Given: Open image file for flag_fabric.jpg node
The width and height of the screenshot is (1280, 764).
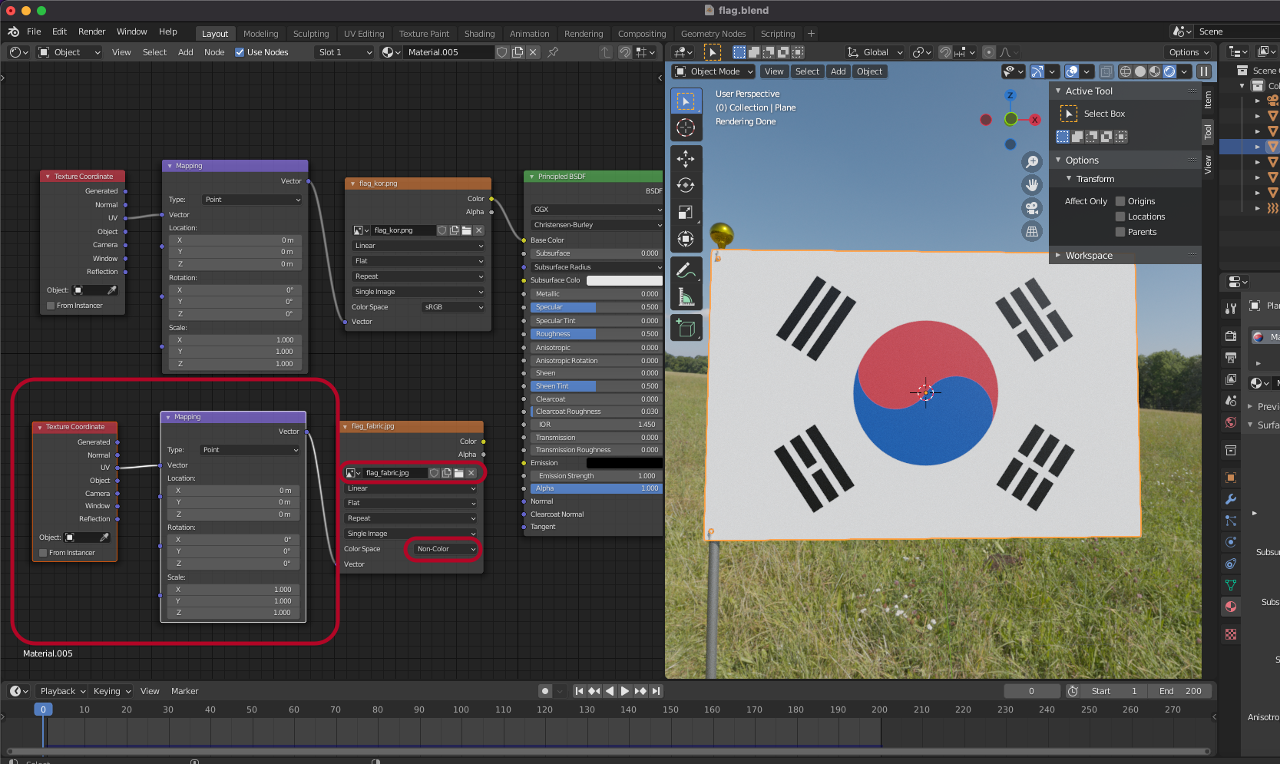Looking at the screenshot, I should click(458, 473).
